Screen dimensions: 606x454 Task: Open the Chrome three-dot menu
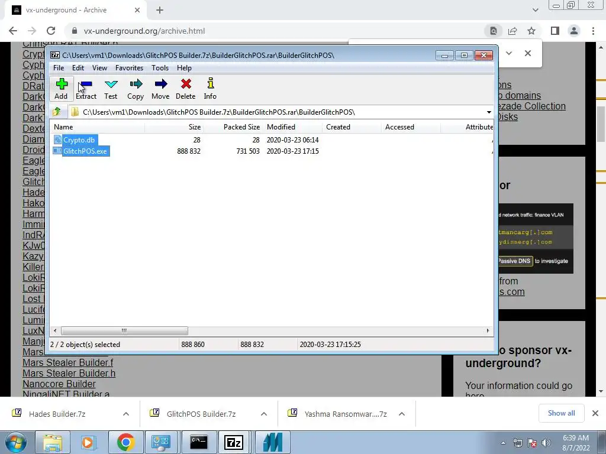click(x=593, y=31)
